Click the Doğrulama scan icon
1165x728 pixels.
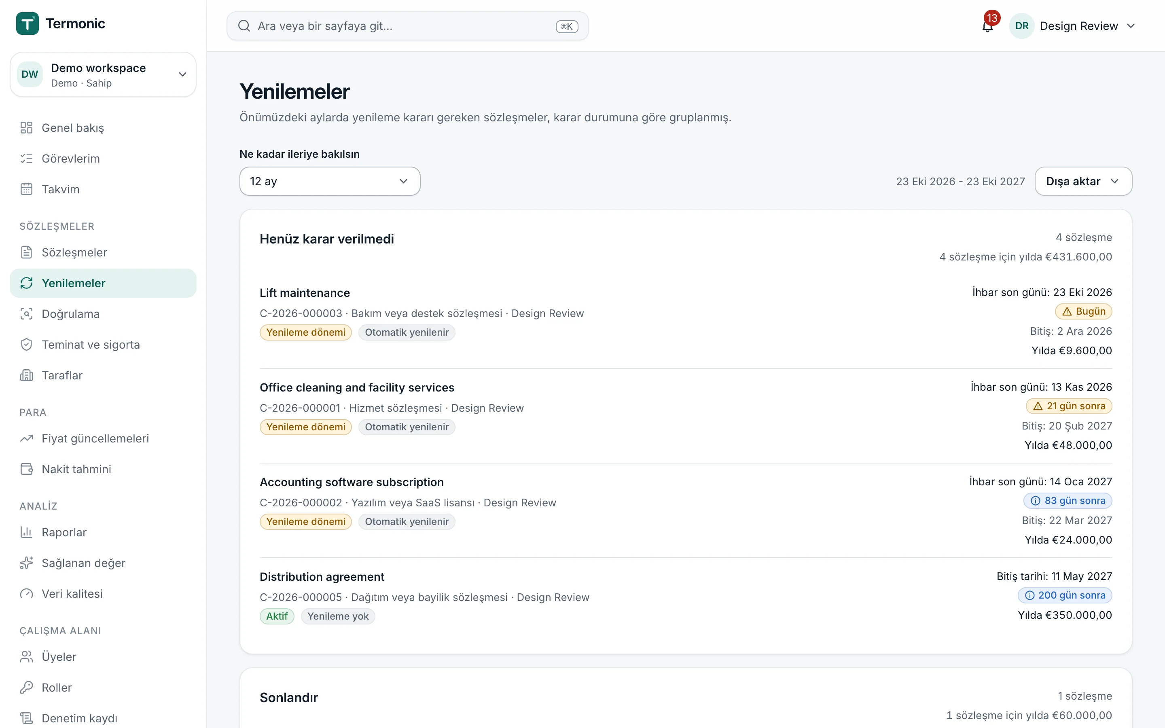pyautogui.click(x=26, y=314)
